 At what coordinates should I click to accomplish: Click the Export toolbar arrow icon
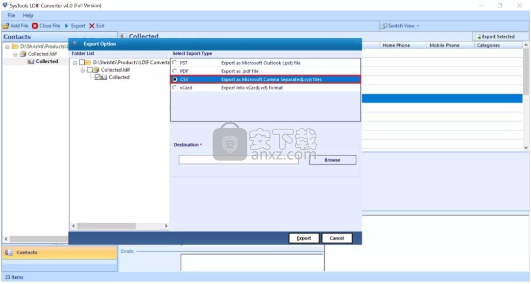tap(67, 26)
